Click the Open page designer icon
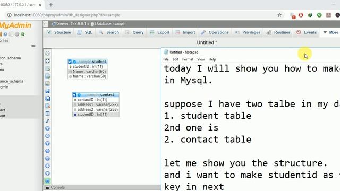This screenshot has height=191, width=340. pos(47,84)
